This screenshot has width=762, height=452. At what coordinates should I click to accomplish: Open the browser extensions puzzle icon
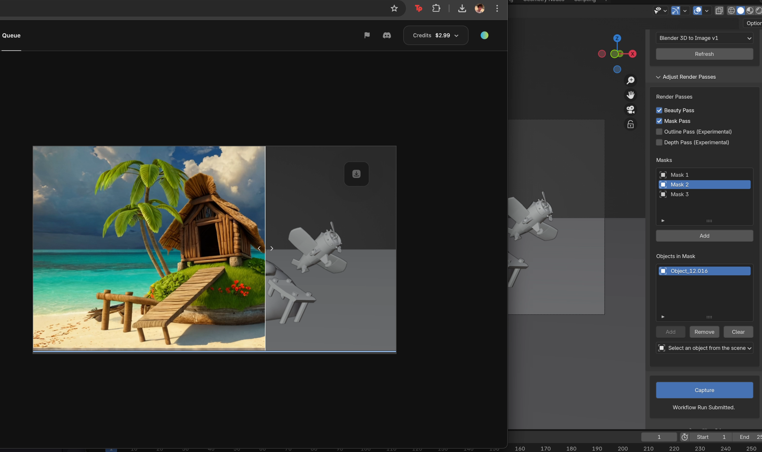(436, 9)
